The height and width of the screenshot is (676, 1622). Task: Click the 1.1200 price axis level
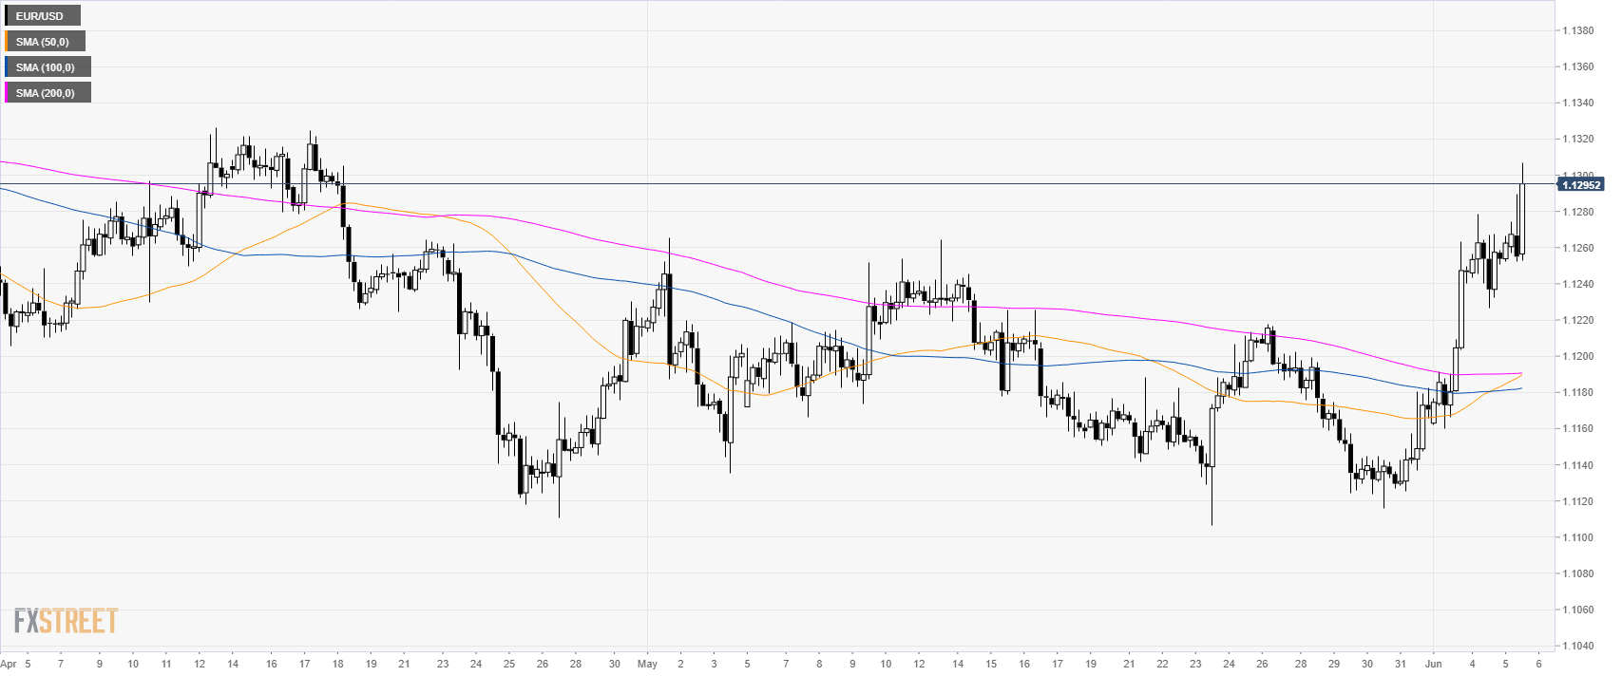coord(1578,357)
